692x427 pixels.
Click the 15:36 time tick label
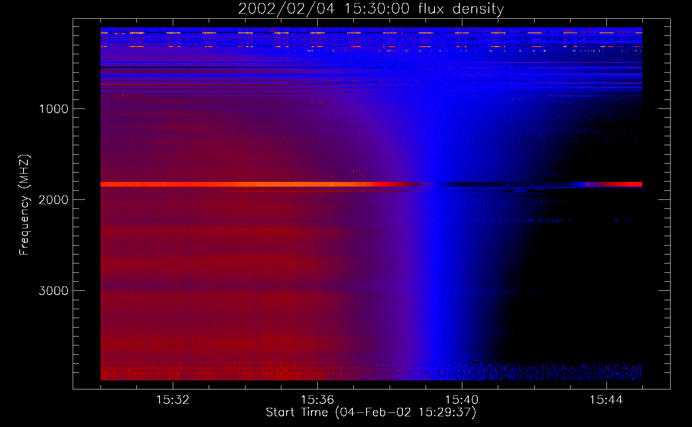click(317, 400)
